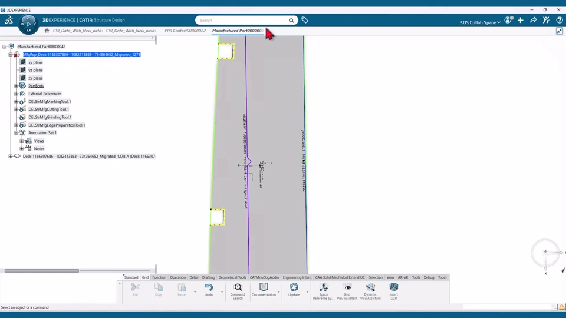Expand DELStrMfgEdgePreparationTool.1 node
The height and width of the screenshot is (318, 566).
[x=16, y=125]
